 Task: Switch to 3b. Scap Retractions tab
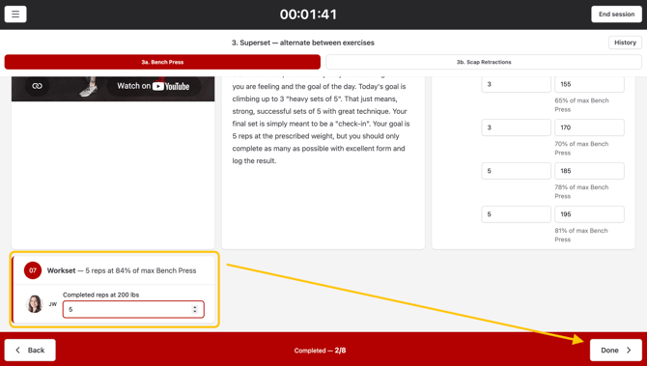(x=484, y=62)
